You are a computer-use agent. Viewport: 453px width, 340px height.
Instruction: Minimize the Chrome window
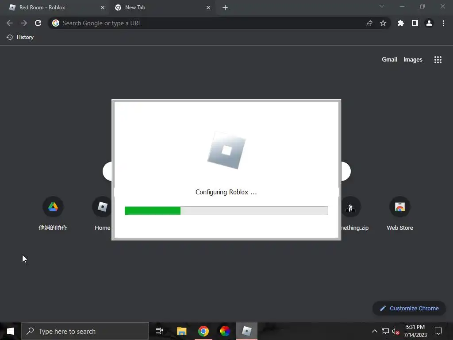[402, 6]
